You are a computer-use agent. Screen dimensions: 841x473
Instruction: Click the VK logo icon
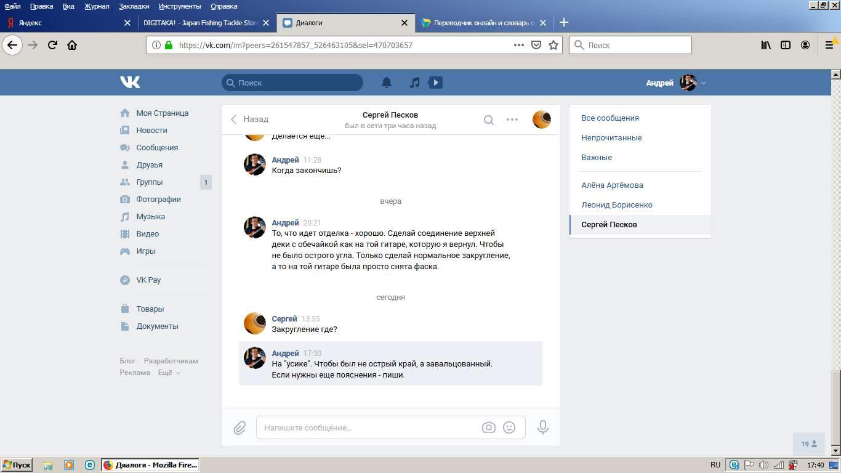(x=130, y=82)
